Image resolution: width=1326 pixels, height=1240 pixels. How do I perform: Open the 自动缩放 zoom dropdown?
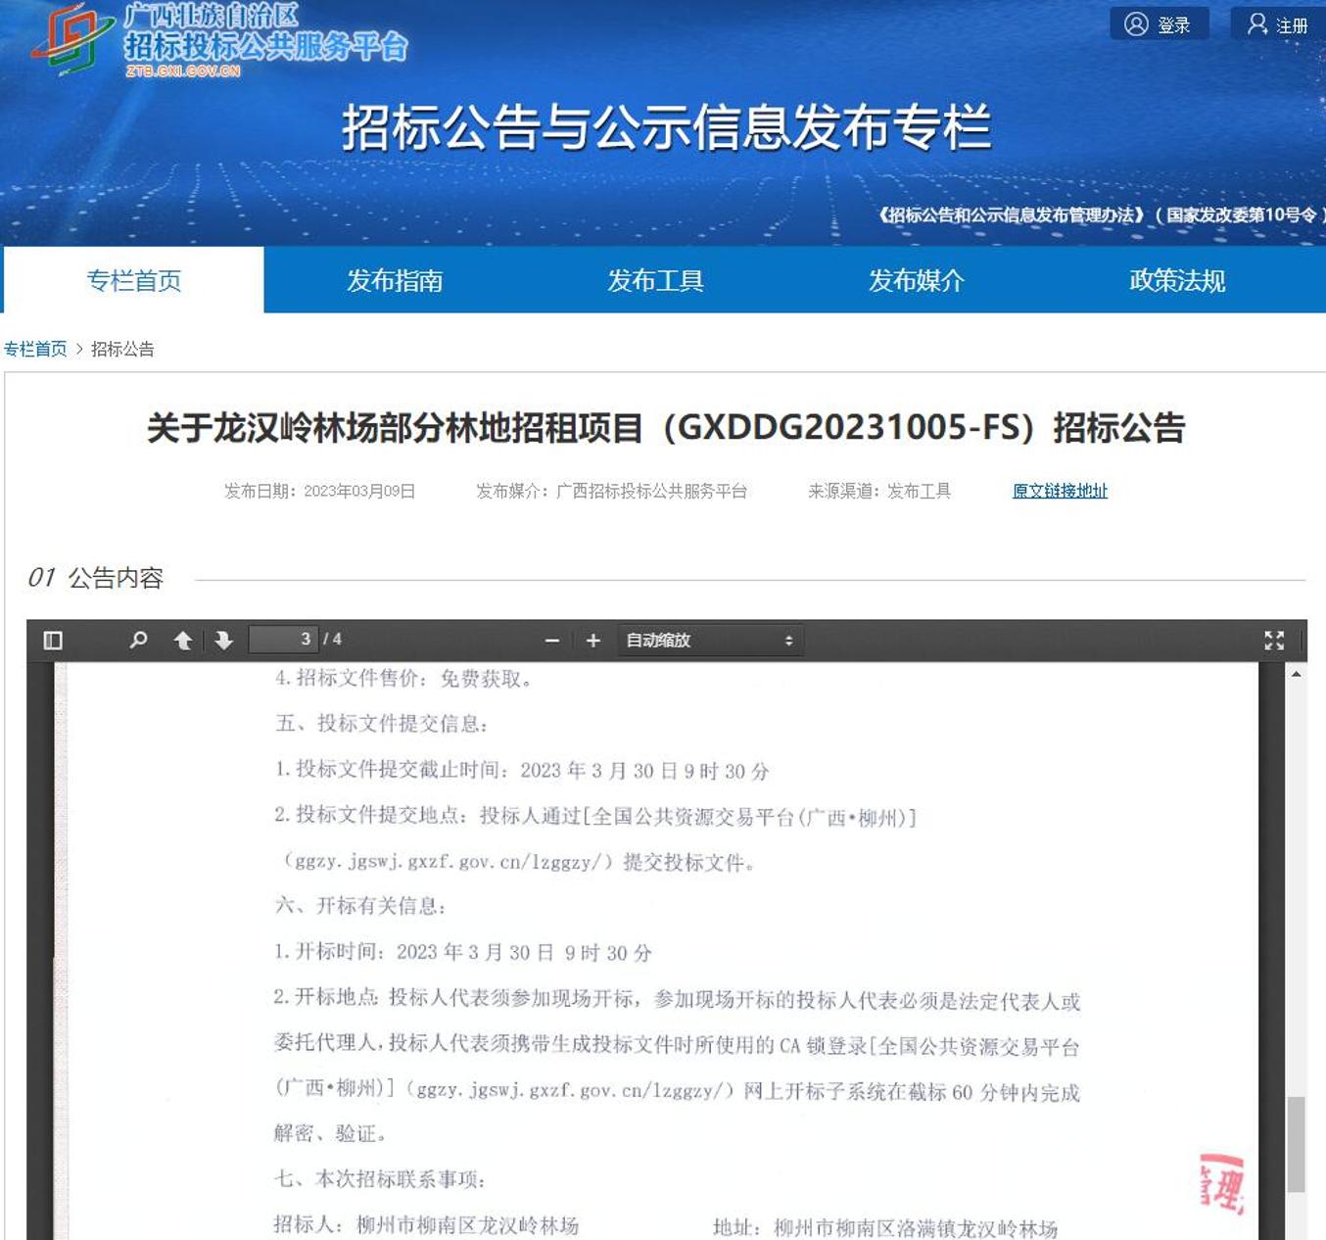pyautogui.click(x=709, y=641)
